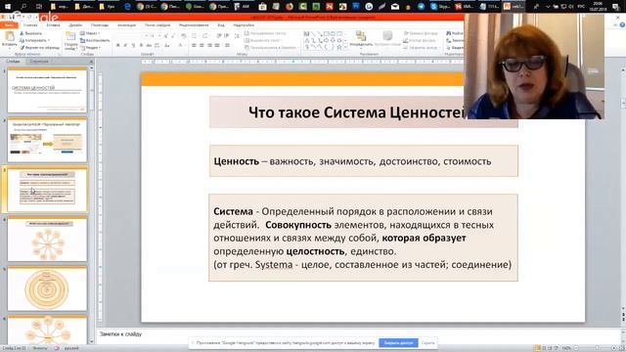Align text right in the ribbon
The width and height of the screenshot is (626, 352).
pos(209,46)
